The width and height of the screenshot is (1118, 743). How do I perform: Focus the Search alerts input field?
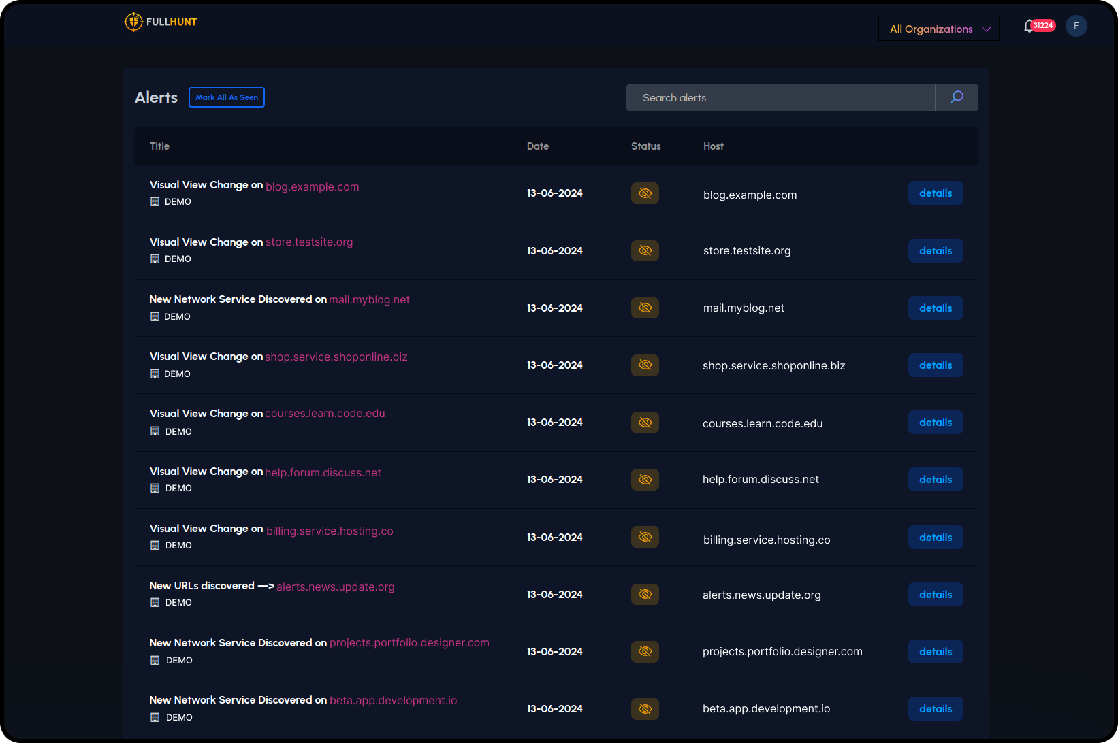click(x=780, y=97)
